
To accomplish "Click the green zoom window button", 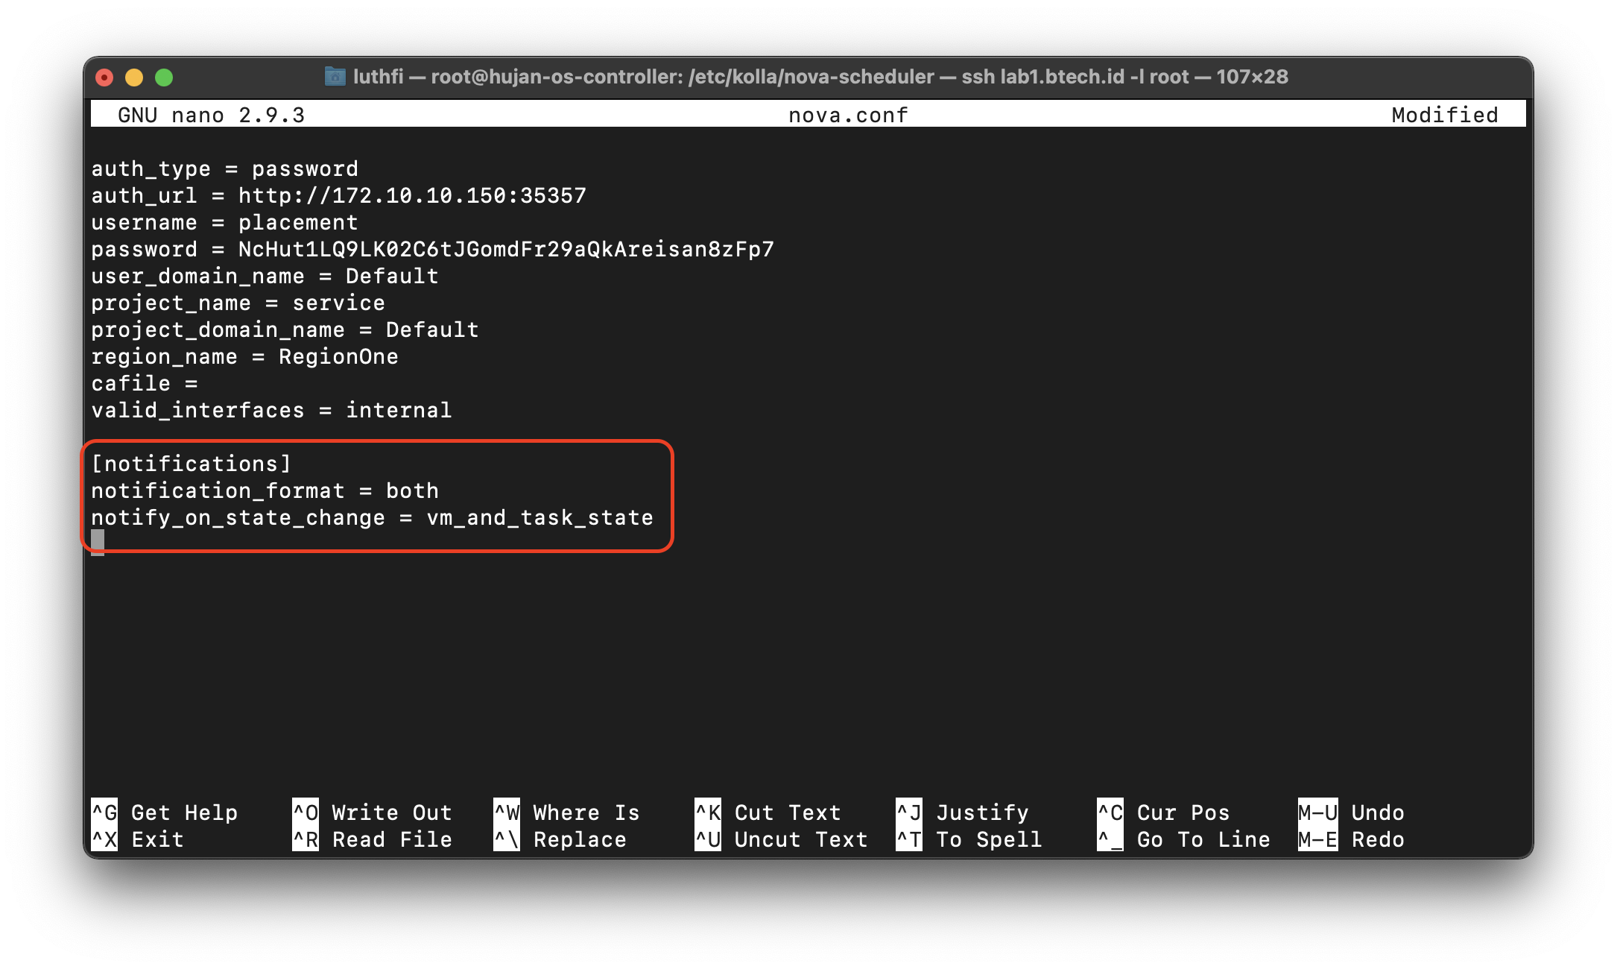I will pos(164,77).
